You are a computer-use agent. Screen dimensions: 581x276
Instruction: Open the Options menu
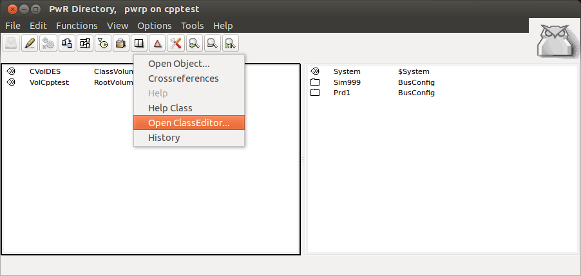(x=155, y=26)
